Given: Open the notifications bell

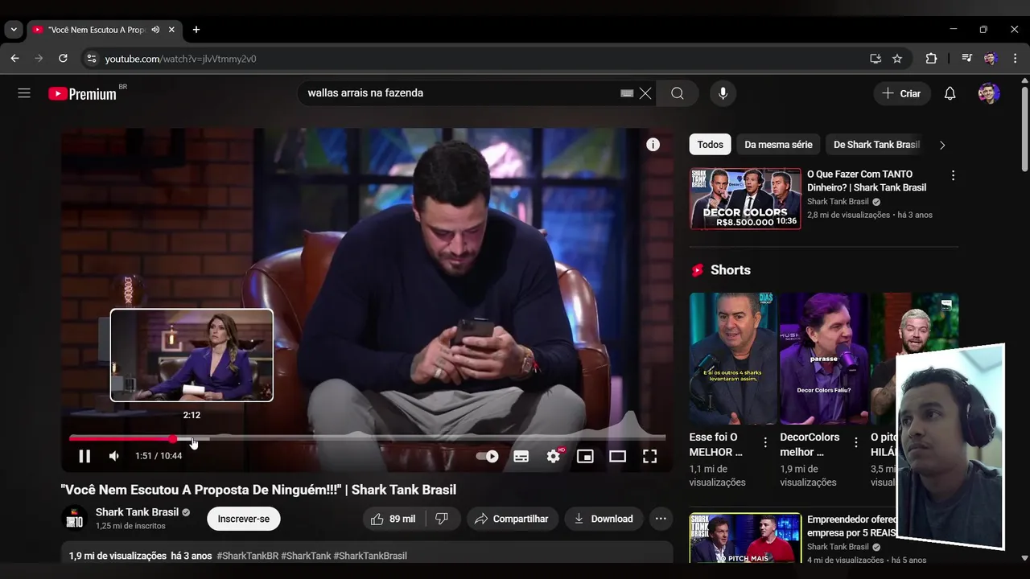Looking at the screenshot, I should 950,93.
